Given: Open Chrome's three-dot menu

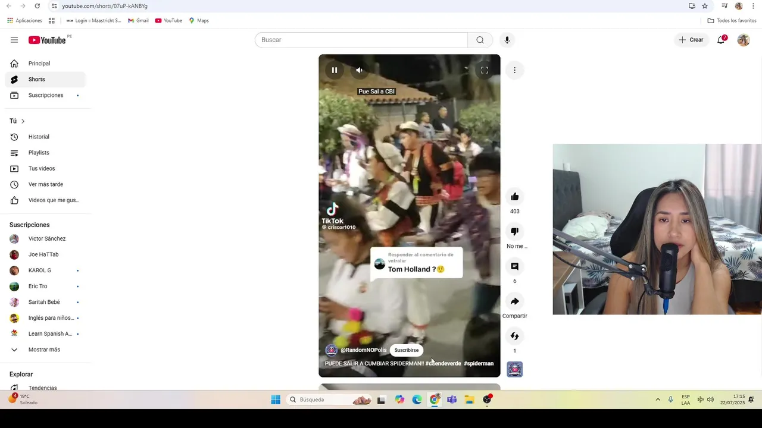Looking at the screenshot, I should click(x=753, y=6).
